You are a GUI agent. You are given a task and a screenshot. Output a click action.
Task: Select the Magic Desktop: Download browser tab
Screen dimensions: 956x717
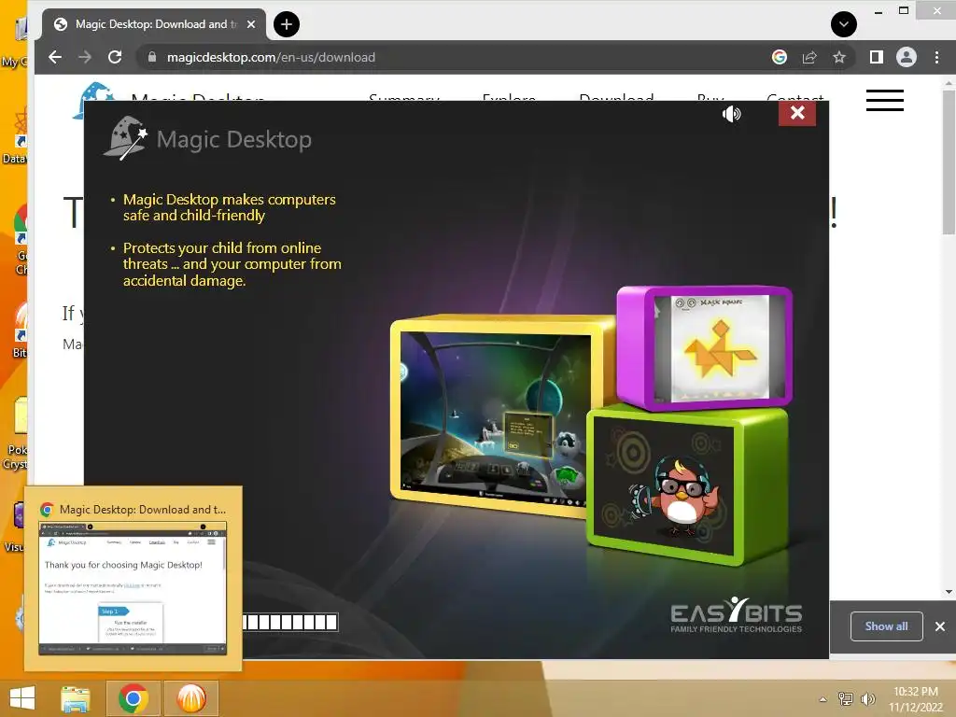tap(154, 24)
